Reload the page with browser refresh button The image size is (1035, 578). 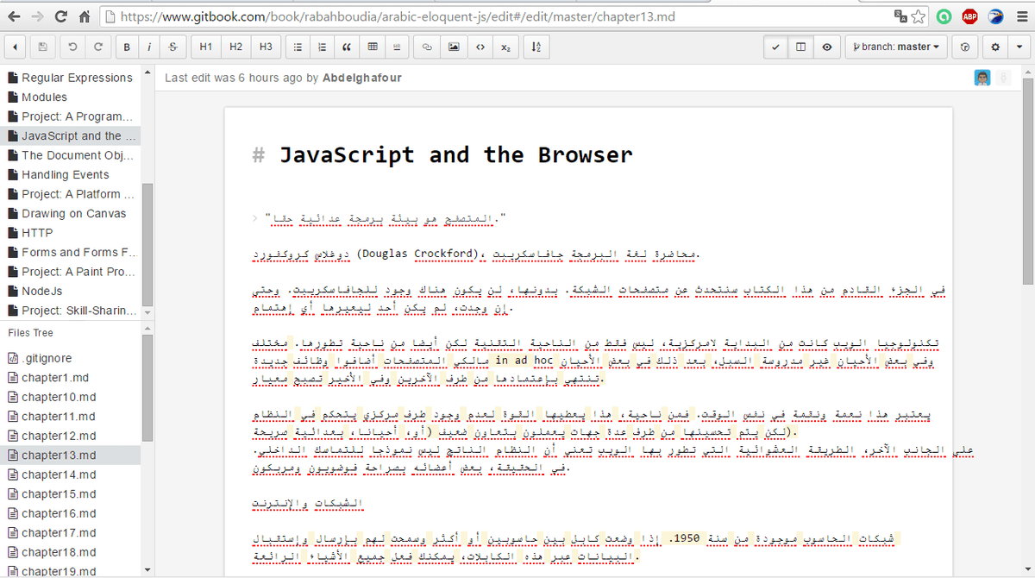[x=61, y=16]
